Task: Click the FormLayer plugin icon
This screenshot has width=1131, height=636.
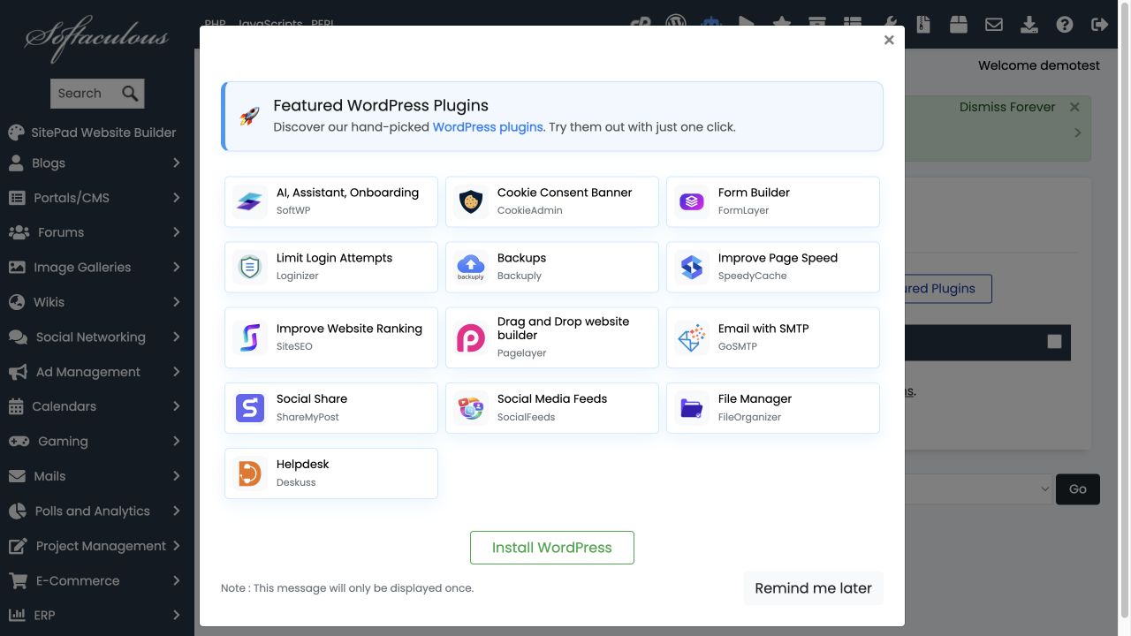Action: pos(692,201)
